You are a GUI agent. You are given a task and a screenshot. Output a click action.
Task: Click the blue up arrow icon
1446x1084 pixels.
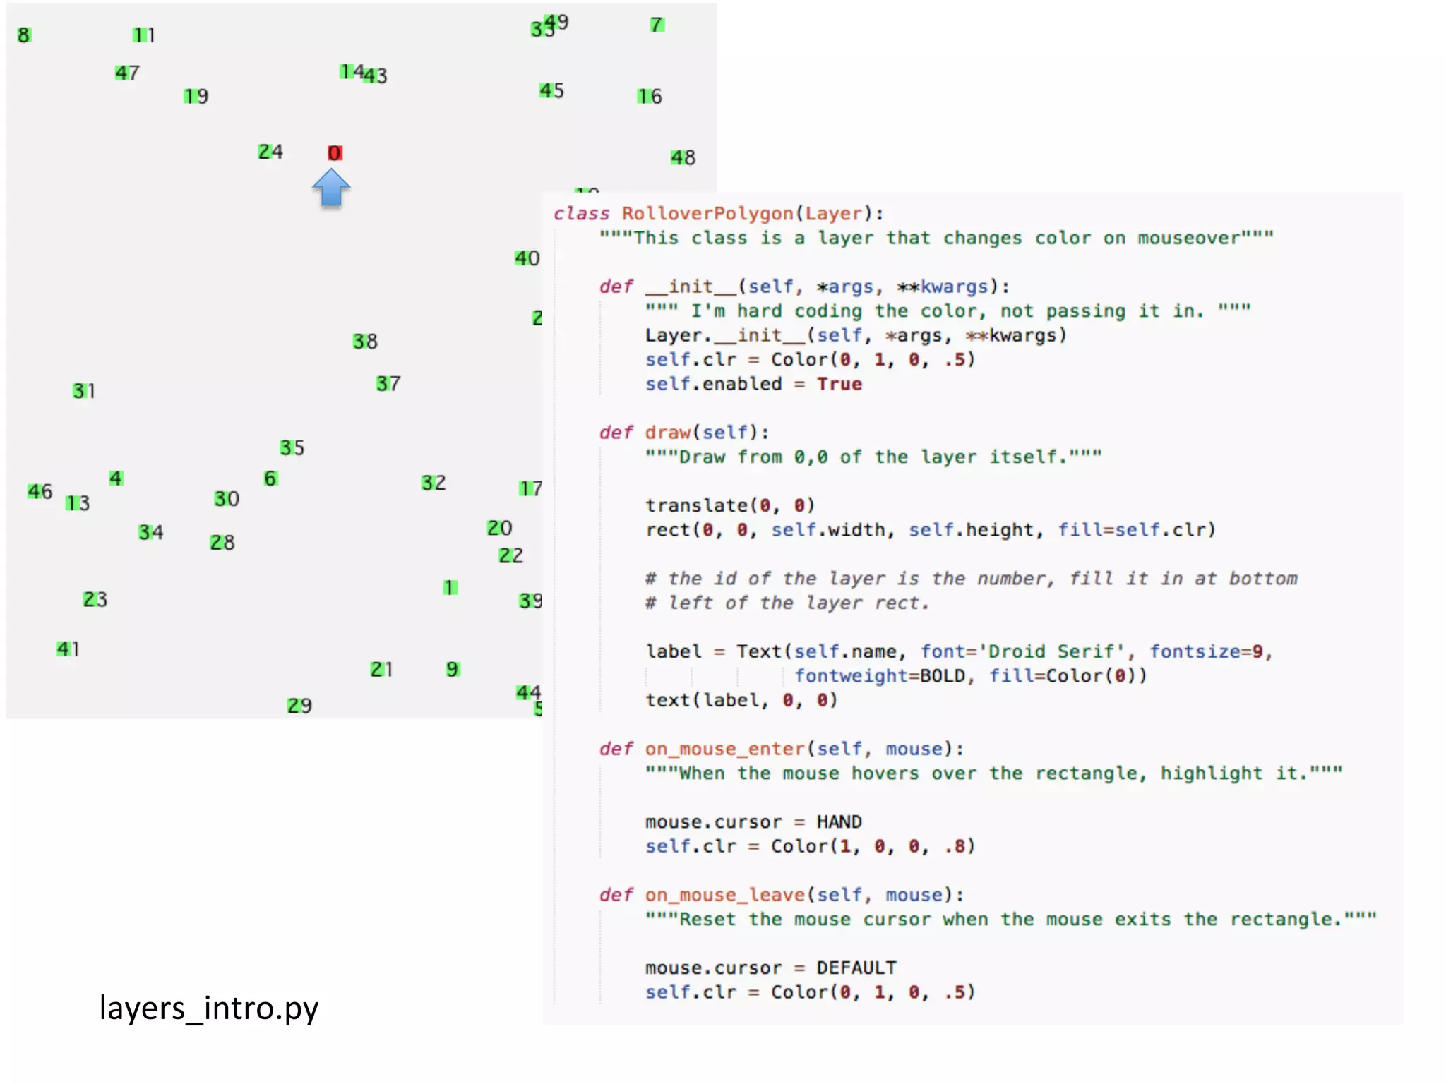(331, 188)
